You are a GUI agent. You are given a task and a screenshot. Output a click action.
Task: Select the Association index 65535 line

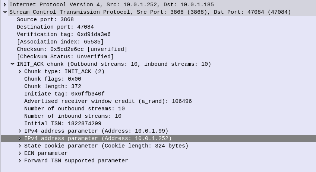[60, 42]
